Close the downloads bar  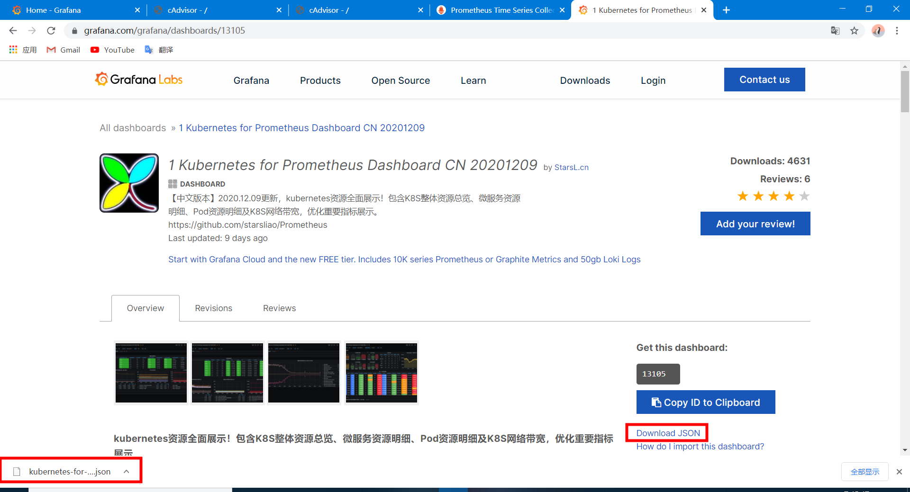tap(899, 472)
